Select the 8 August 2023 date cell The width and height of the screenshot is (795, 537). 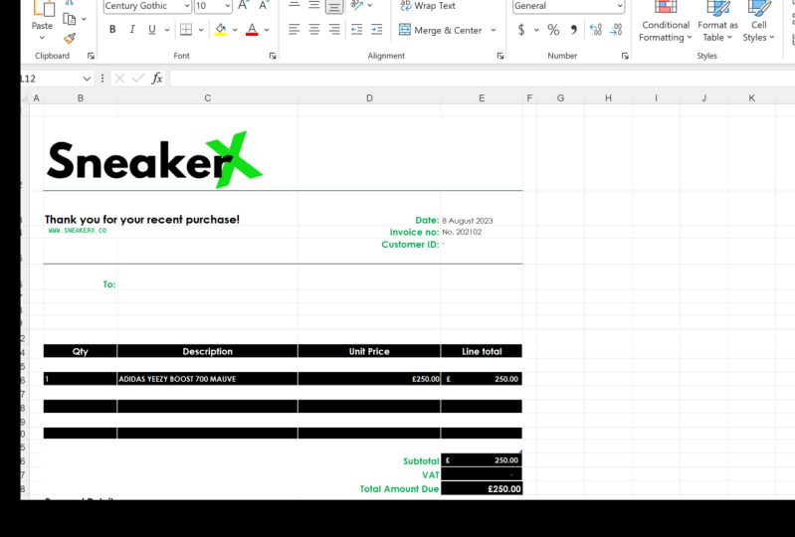click(482, 221)
